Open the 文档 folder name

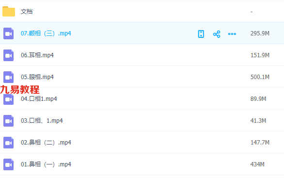[x=27, y=12]
